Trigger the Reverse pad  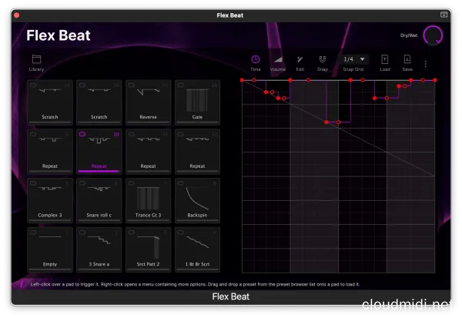[x=148, y=102]
